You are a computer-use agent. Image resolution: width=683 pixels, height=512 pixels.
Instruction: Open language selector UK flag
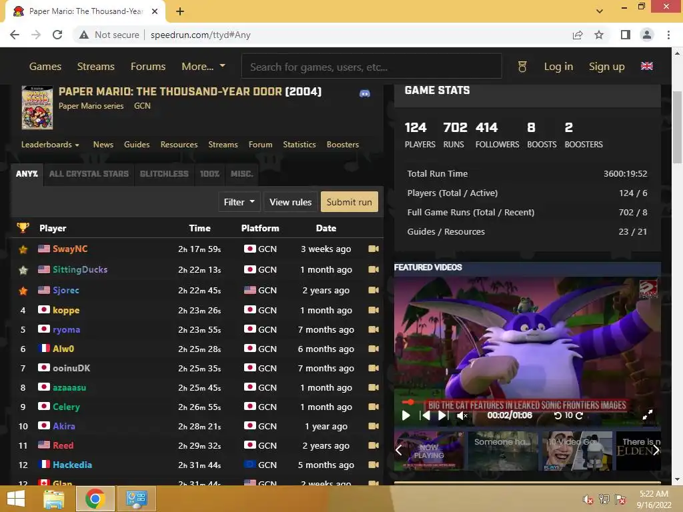(646, 66)
